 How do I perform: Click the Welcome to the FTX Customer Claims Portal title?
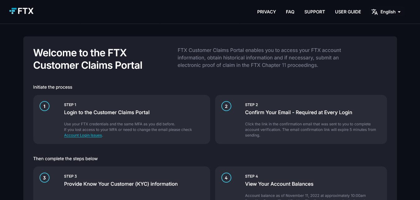(88, 59)
